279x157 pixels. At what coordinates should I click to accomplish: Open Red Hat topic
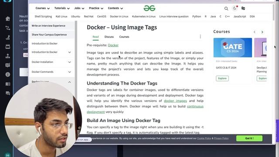pos(88,17)
